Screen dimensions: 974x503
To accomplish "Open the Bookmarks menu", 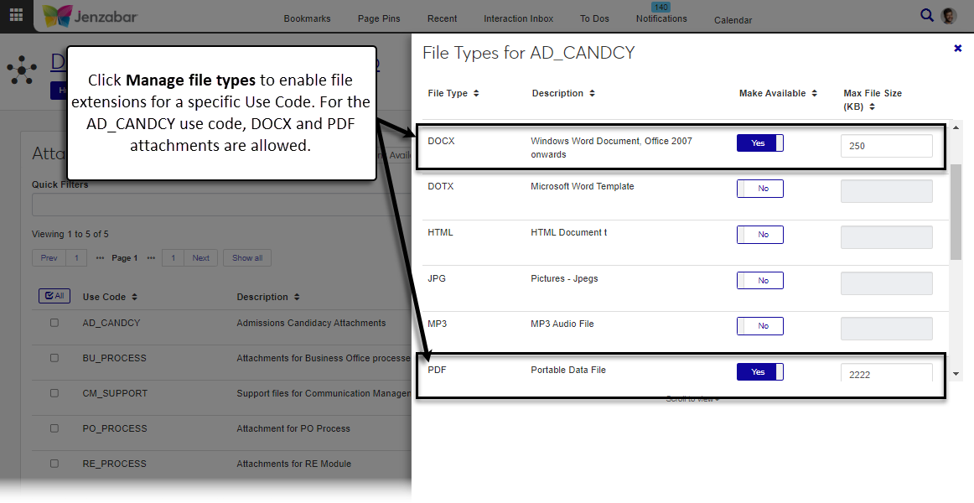I will coord(307,18).
